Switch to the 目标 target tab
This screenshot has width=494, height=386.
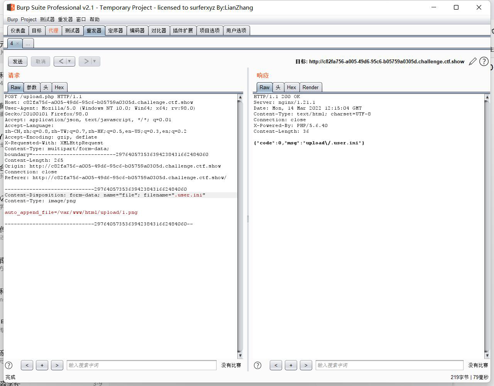37,30
